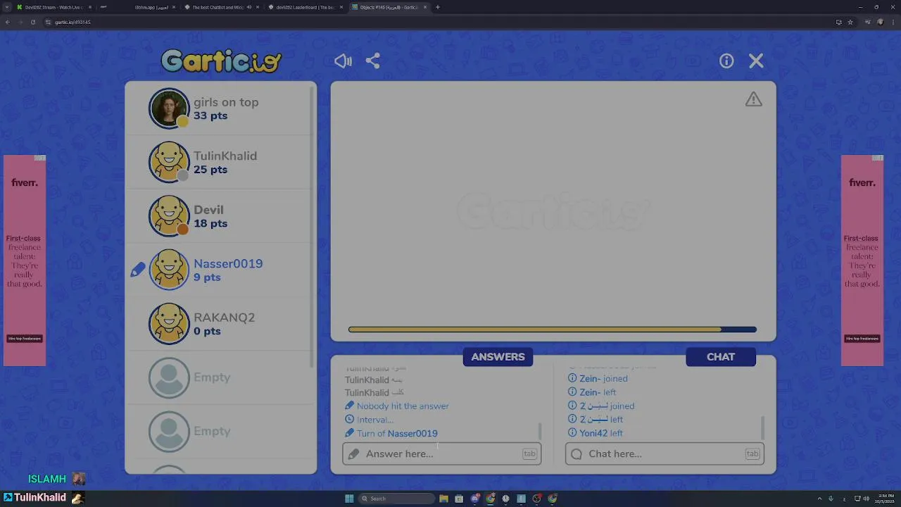This screenshot has width=901, height=507.
Task: Click the round timer progress bar
Action: (553, 330)
